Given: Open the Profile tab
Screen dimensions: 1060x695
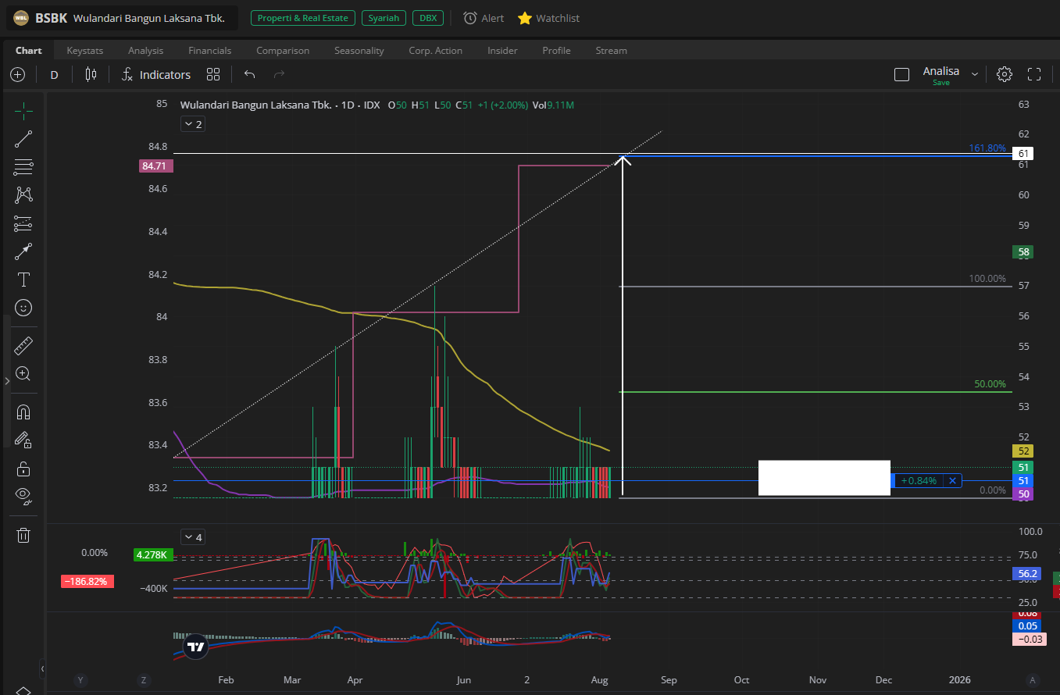Looking at the screenshot, I should (556, 50).
